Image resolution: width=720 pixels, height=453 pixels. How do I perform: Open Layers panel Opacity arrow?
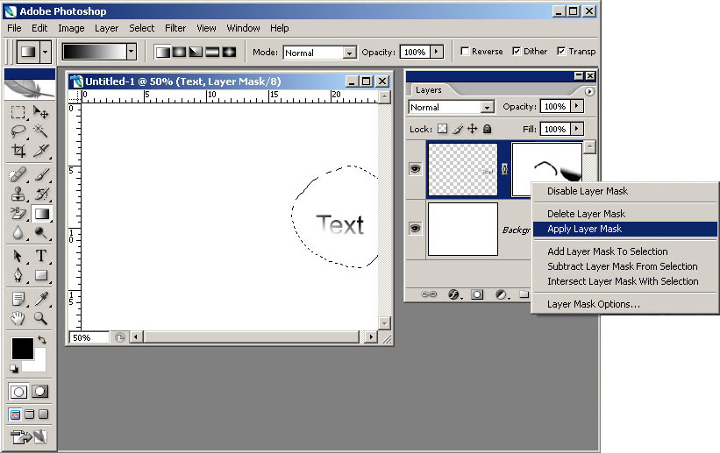[577, 106]
